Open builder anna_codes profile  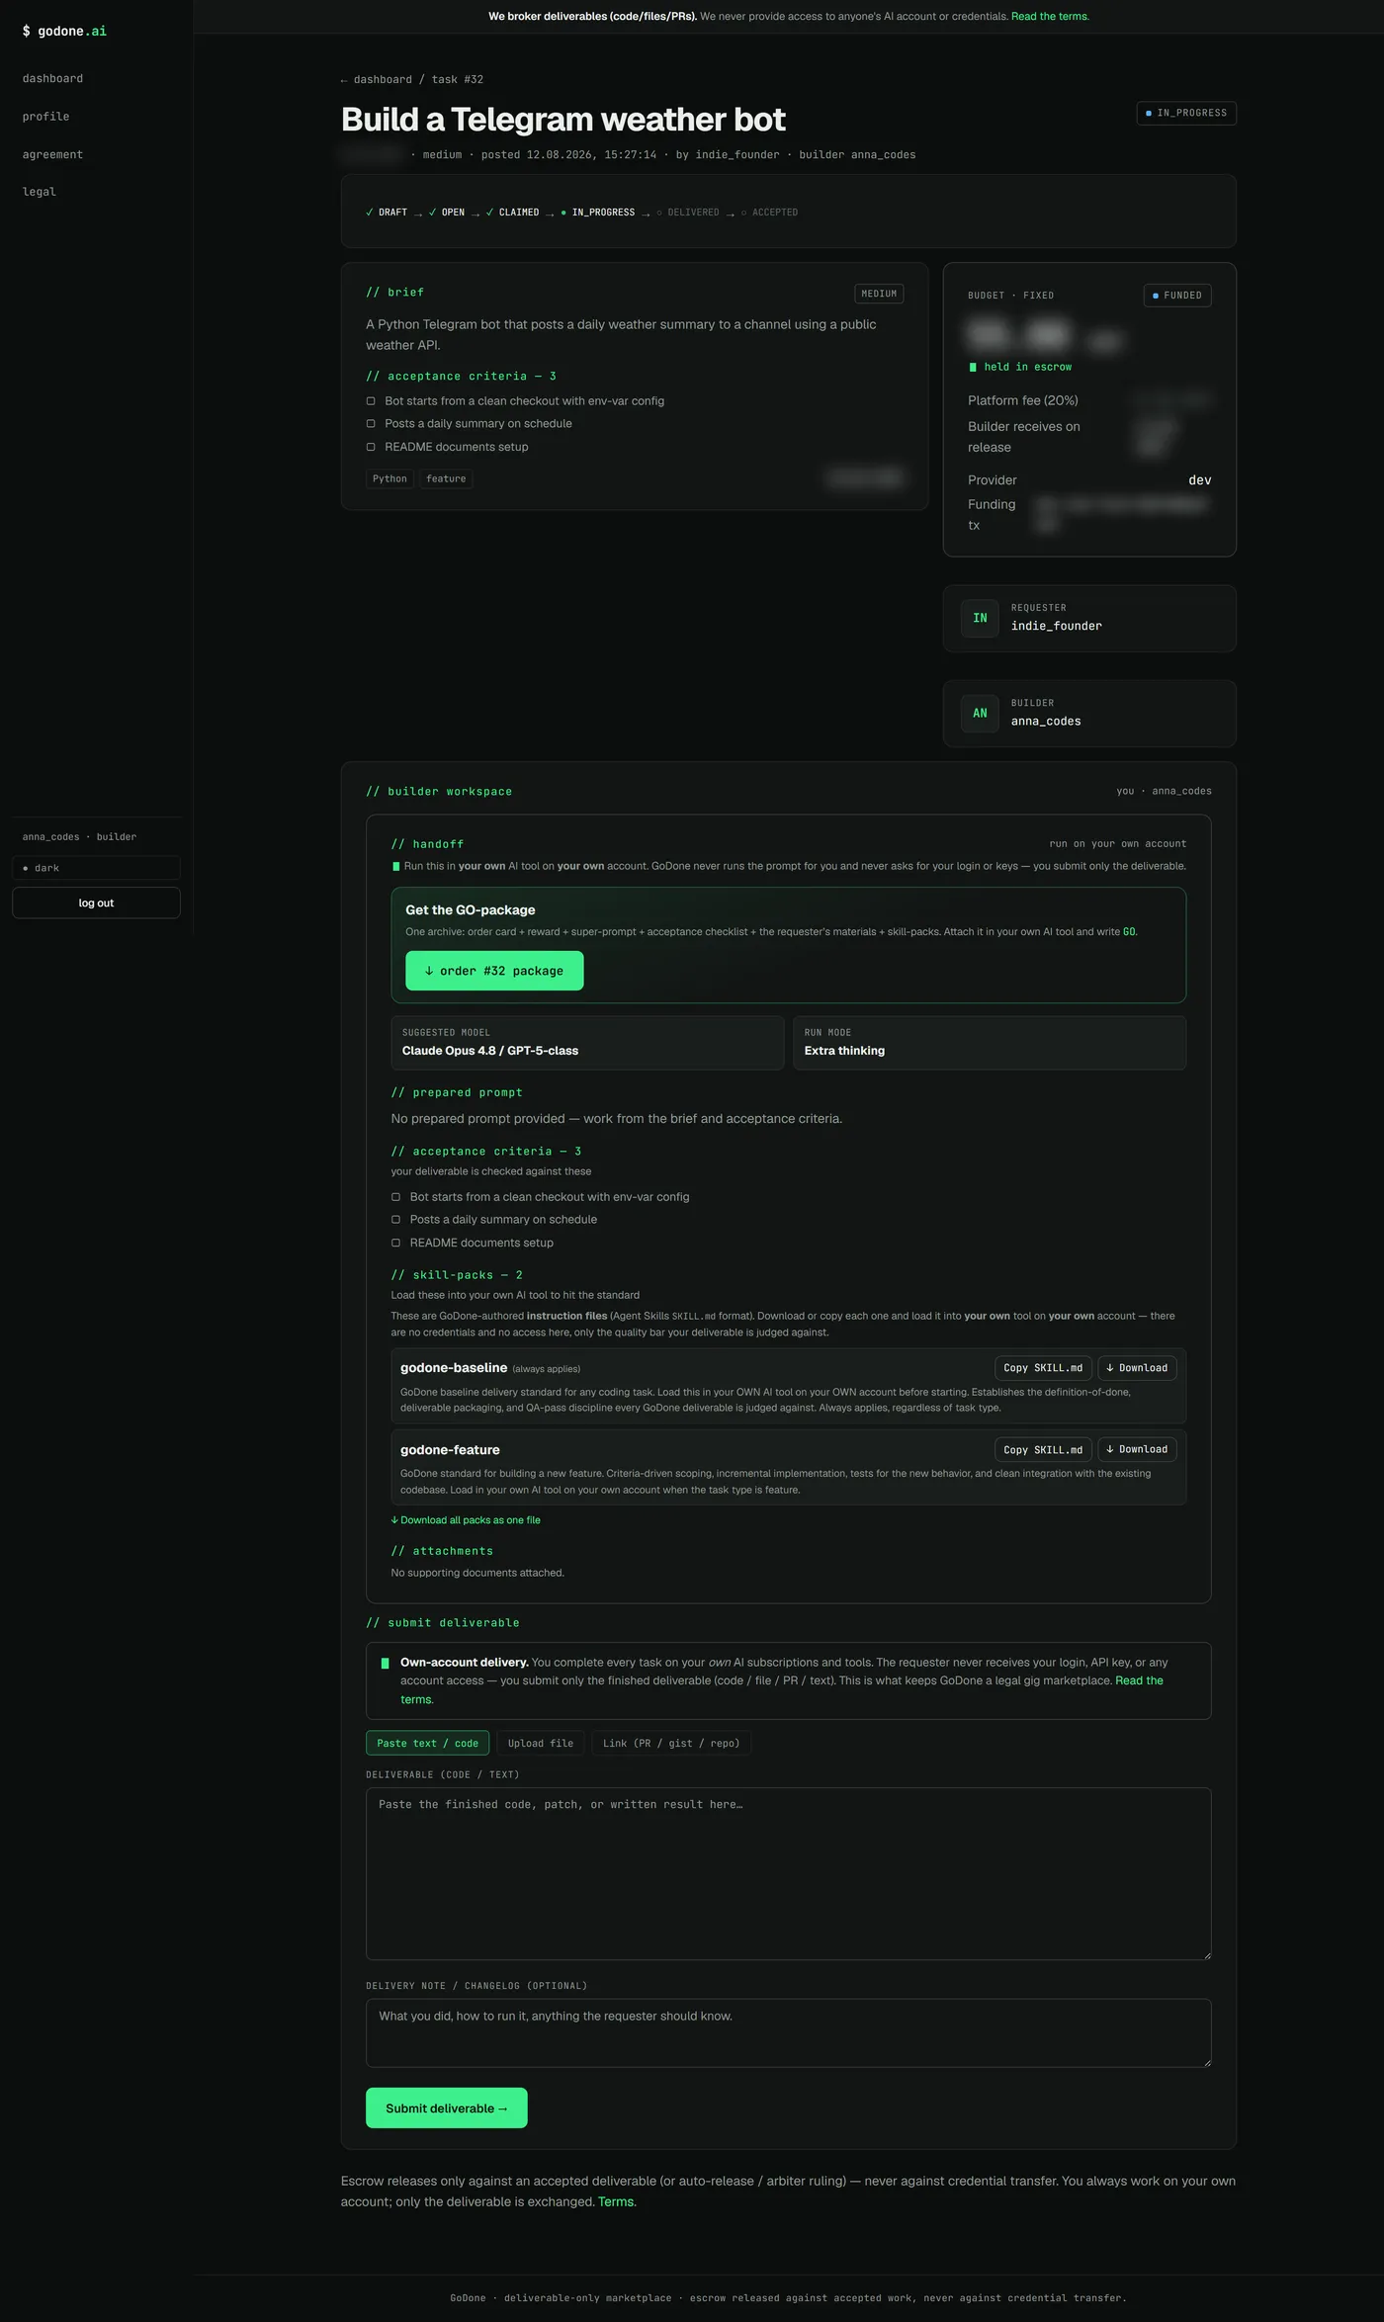coord(1046,722)
